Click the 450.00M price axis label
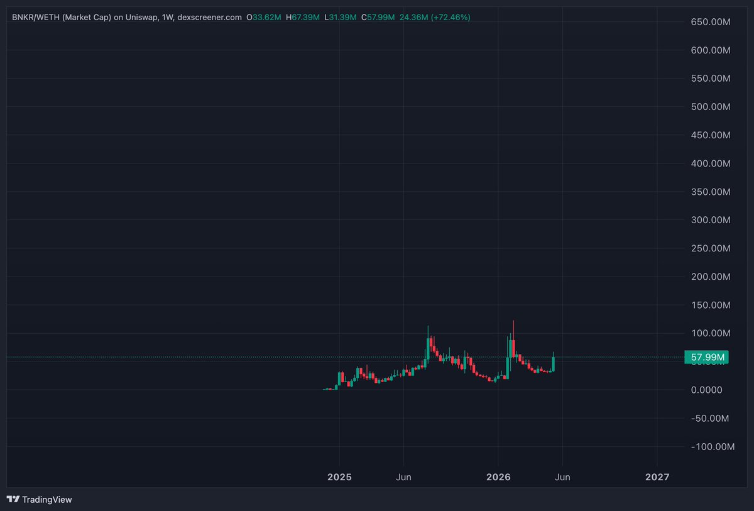The image size is (754, 511). point(710,135)
